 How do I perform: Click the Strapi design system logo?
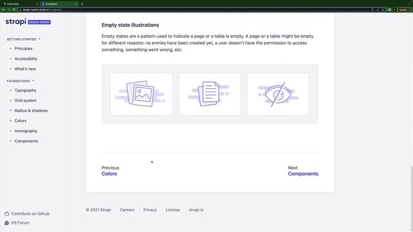(28, 21)
